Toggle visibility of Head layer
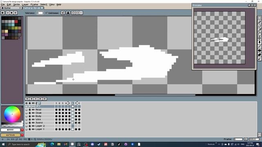262x147 pixels. (27, 110)
